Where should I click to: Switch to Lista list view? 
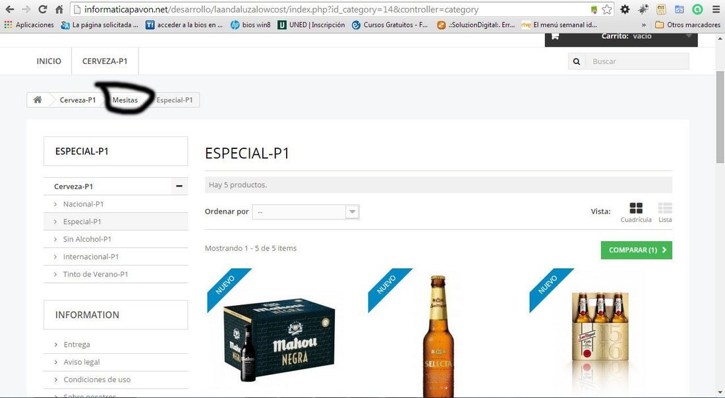[x=665, y=212]
